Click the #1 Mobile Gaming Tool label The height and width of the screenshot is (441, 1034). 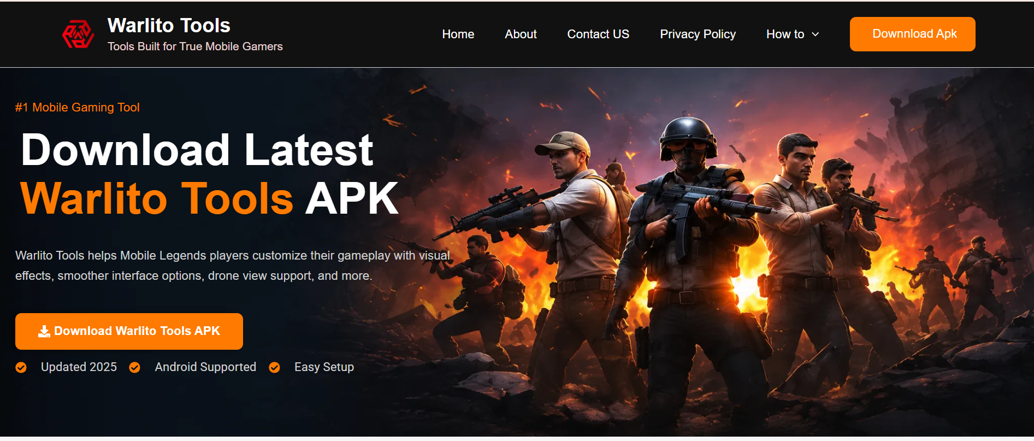[x=78, y=107]
